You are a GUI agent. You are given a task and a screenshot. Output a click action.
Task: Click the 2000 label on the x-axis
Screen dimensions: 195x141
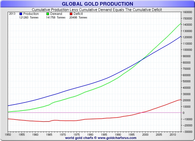click(x=145, y=134)
